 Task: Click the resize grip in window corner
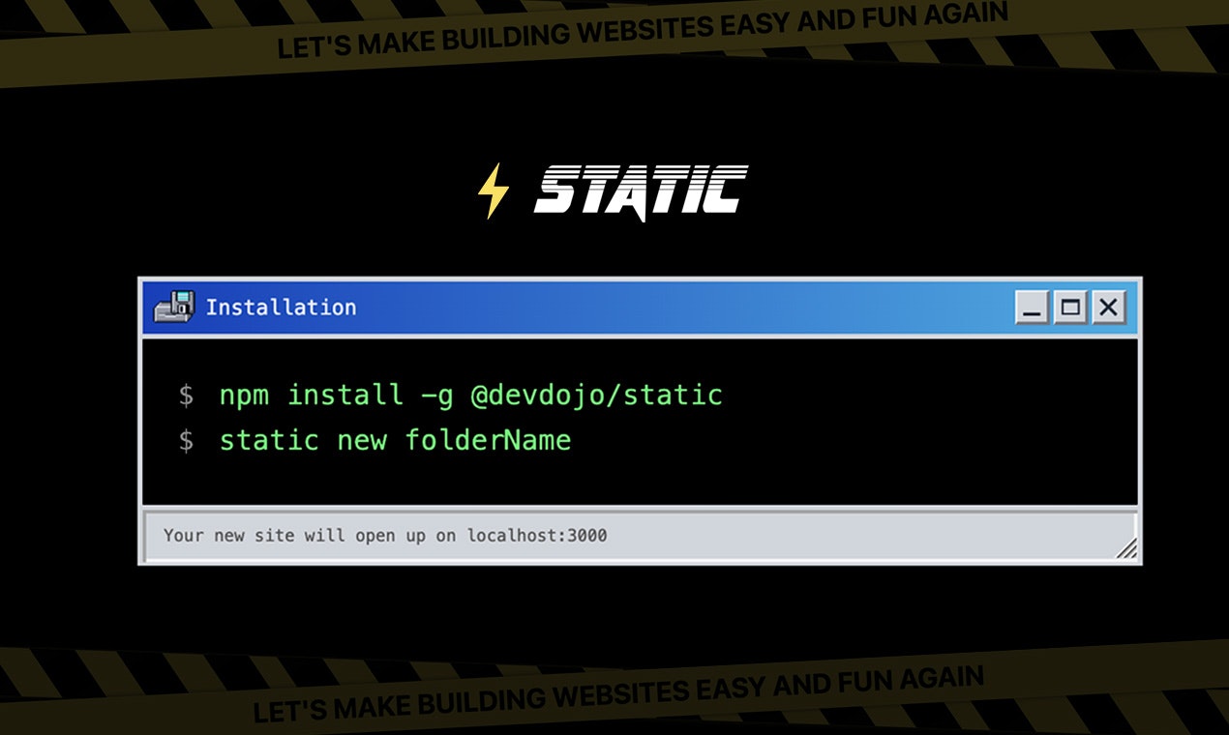click(1125, 548)
